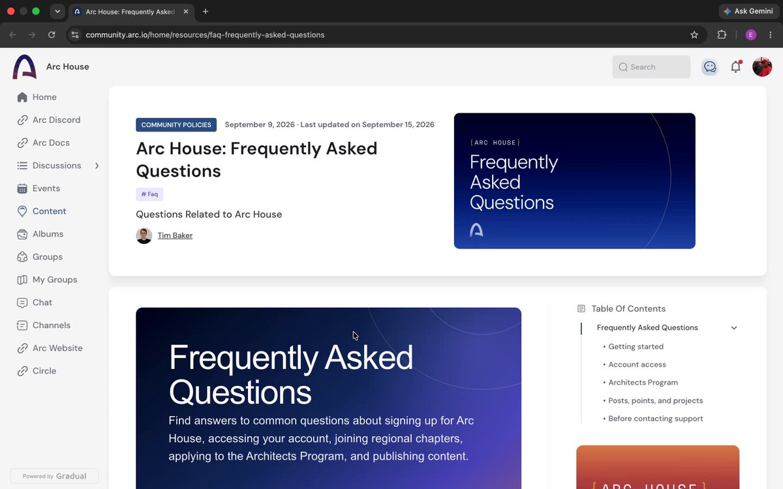Open the tab search dropdown arrow

click(57, 11)
